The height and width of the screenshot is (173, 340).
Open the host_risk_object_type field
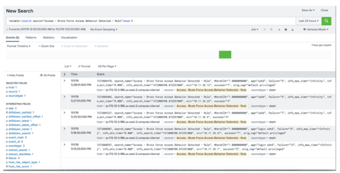click(x=23, y=162)
